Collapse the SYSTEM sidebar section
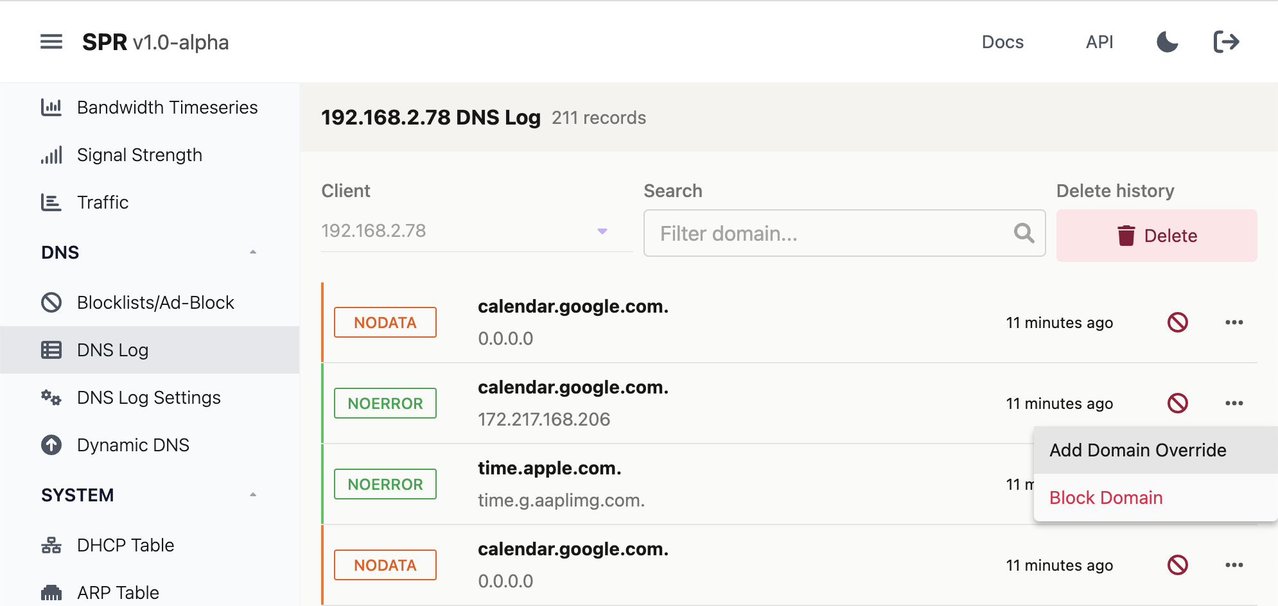The image size is (1278, 606). coord(253,495)
